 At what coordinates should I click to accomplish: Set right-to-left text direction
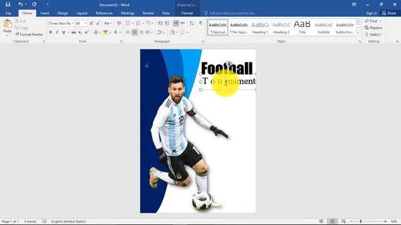click(x=182, y=23)
